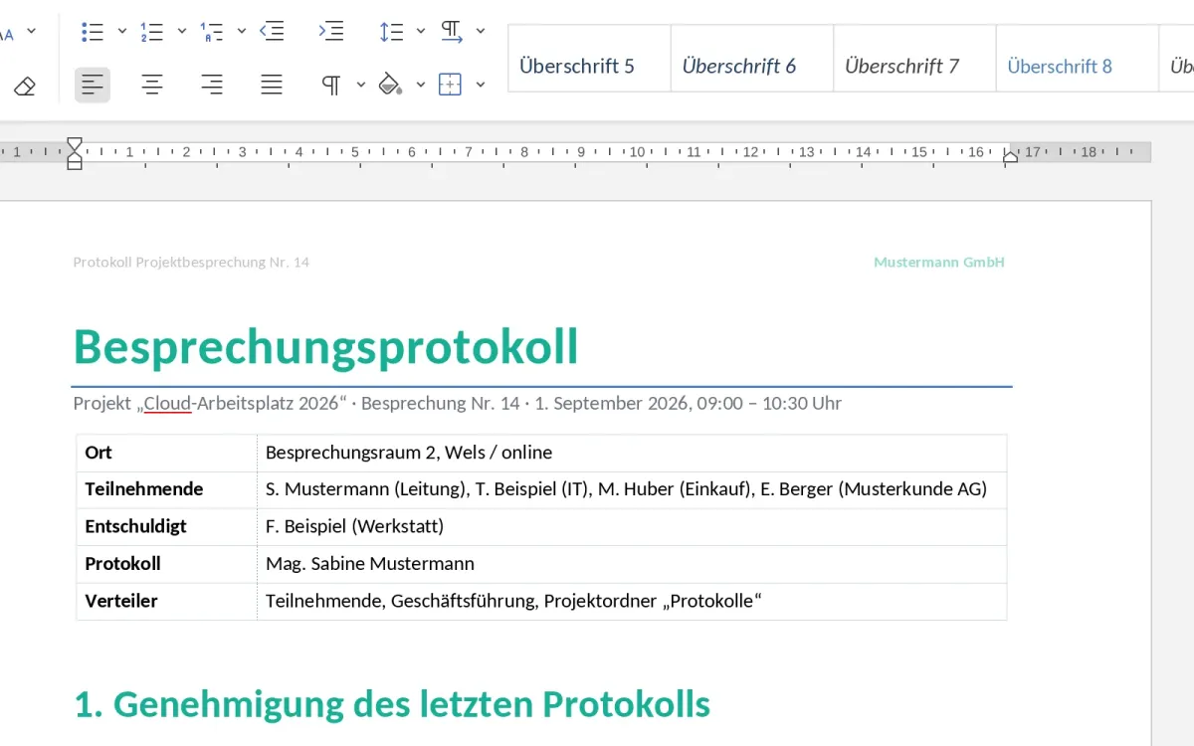1194x746 pixels.
Task: Click the text direction icon
Action: (x=451, y=31)
